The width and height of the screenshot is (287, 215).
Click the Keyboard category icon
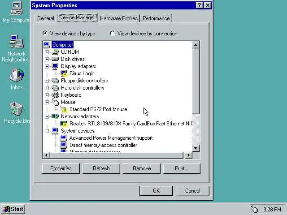[x=55, y=95]
